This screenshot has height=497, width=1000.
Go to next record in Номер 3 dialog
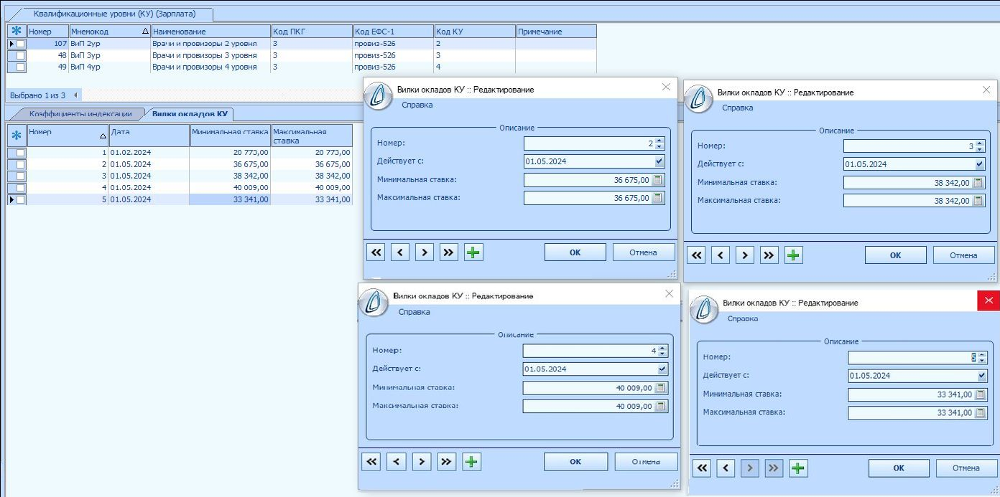pos(745,255)
